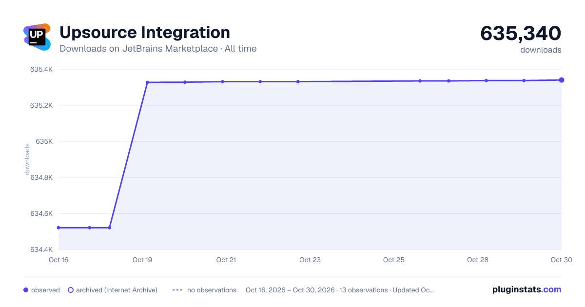
Task: Click the Oct 16 x-axis label
Action: [x=58, y=260]
